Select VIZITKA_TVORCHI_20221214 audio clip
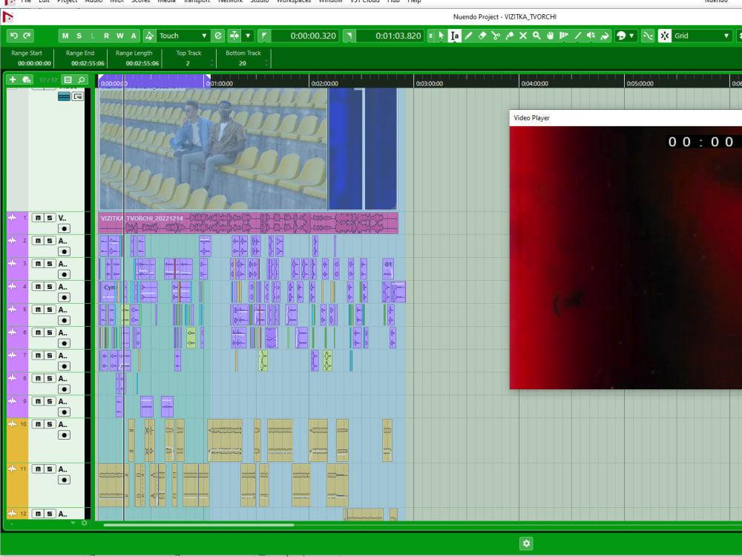 pos(248,224)
